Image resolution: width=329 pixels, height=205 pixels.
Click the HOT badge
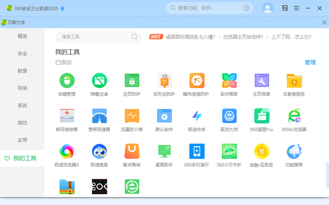click(x=156, y=37)
